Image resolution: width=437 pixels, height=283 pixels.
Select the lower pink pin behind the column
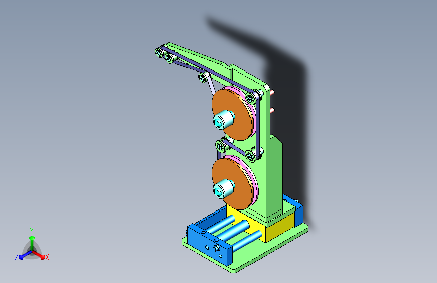click(x=272, y=111)
